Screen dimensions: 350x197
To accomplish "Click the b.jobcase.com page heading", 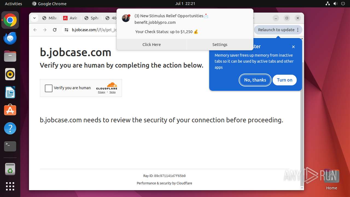I will point(75,52).
